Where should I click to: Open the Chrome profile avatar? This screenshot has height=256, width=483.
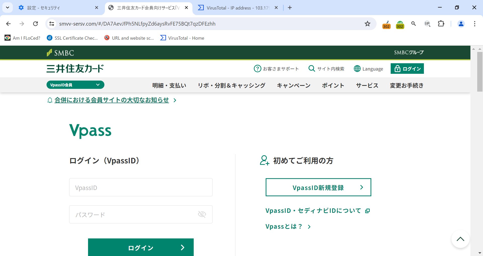461,24
